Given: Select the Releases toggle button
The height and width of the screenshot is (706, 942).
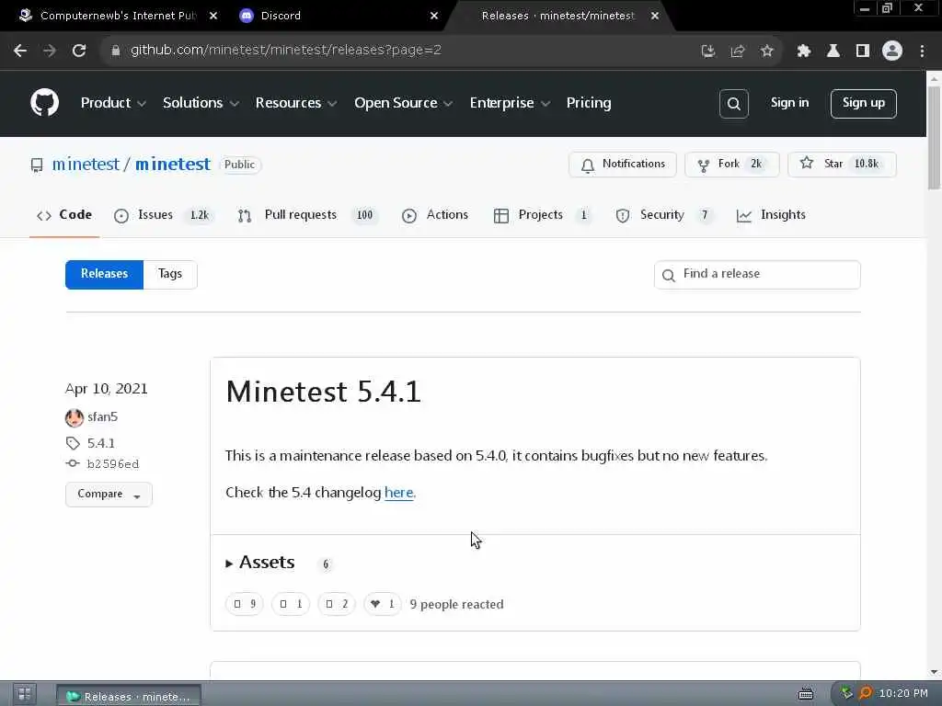Looking at the screenshot, I should 105,274.
